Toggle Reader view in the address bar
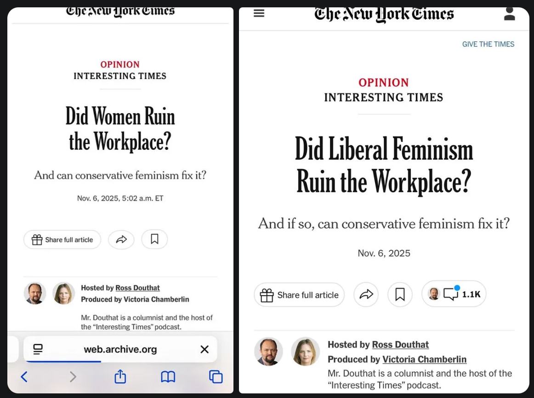The width and height of the screenshot is (534, 398). pyautogui.click(x=37, y=349)
